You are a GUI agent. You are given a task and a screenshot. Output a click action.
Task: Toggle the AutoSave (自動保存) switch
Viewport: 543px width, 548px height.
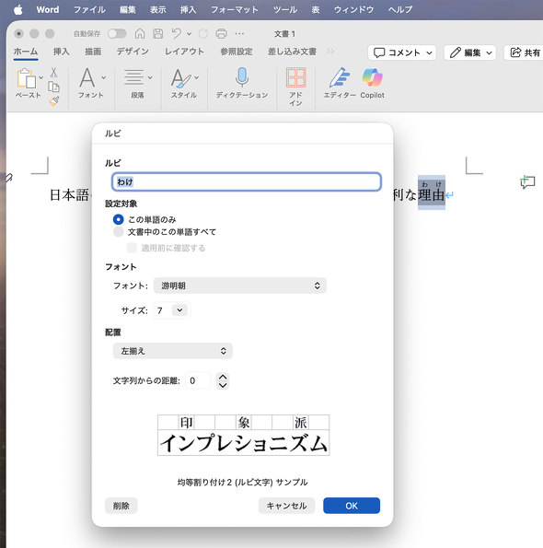coord(117,33)
